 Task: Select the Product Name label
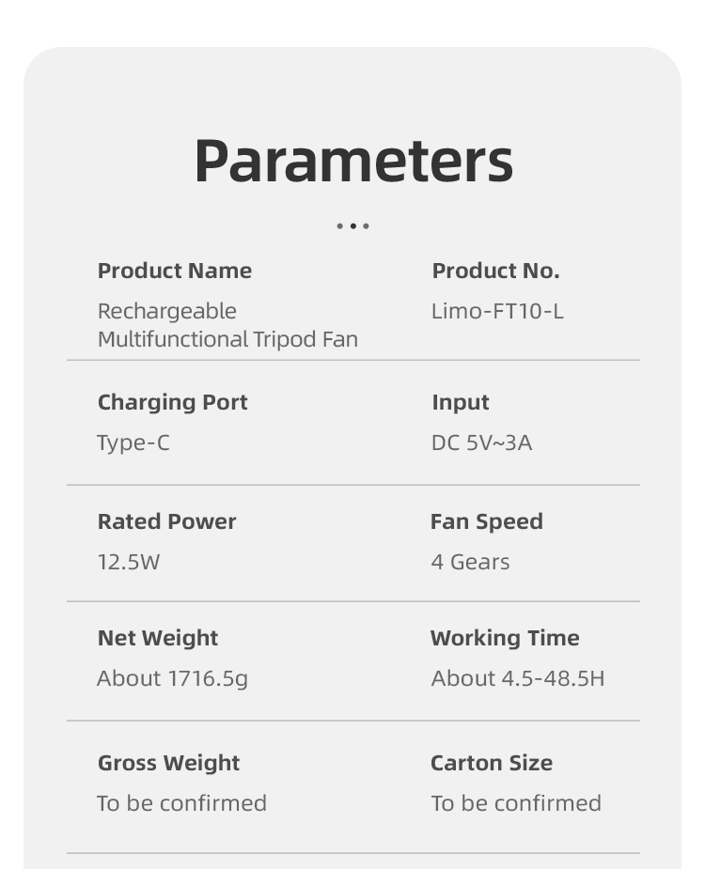pyautogui.click(x=175, y=271)
